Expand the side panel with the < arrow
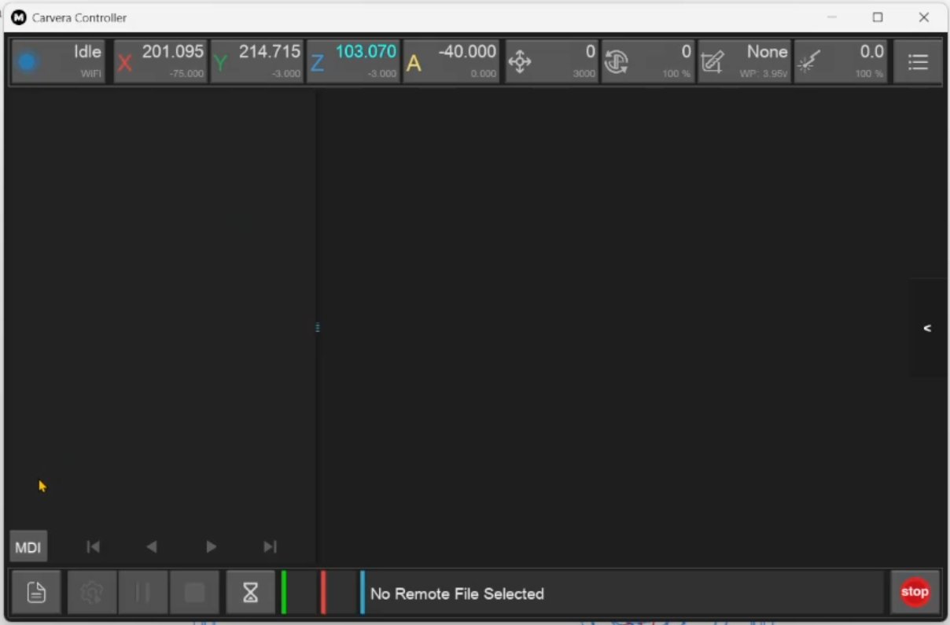Screen dimensions: 950x625 click(928, 328)
